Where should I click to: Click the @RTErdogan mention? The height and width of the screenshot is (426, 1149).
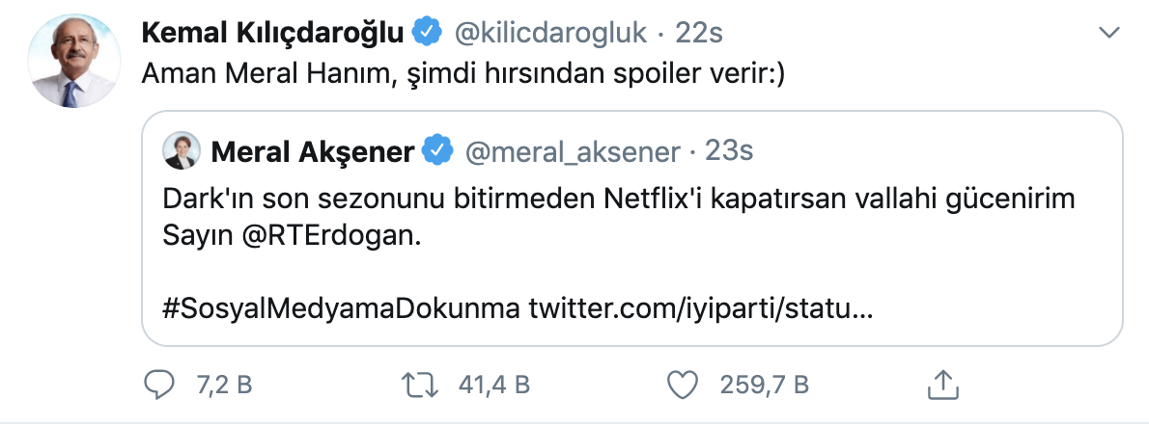346,235
